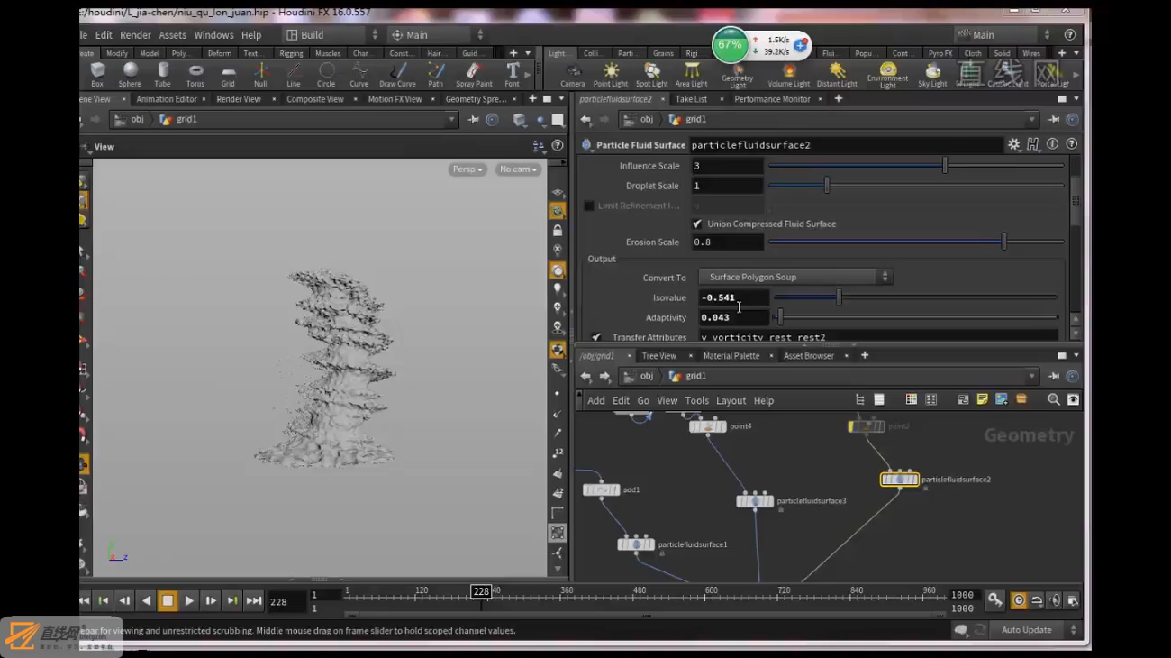The width and height of the screenshot is (1171, 658).
Task: Add a sticky note in network editor
Action: 982,399
